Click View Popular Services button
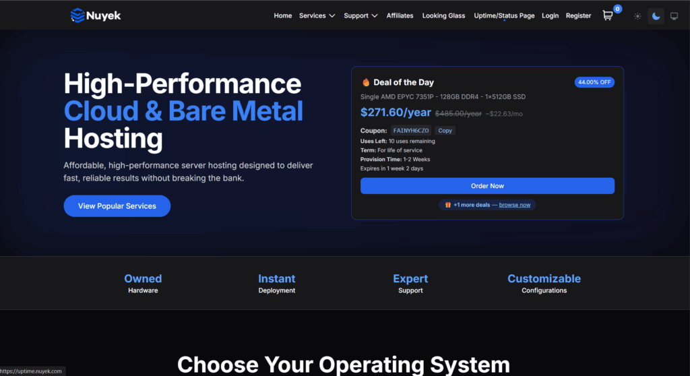Viewport: 690px width, 376px height. point(117,206)
